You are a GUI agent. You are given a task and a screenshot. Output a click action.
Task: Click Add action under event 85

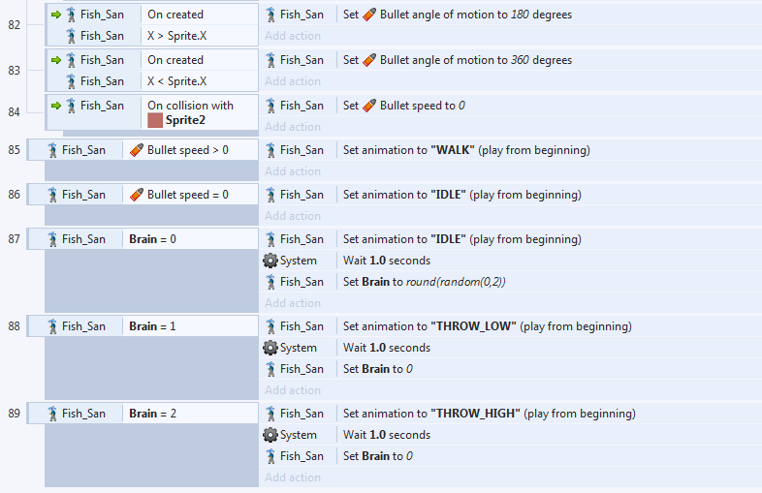(x=293, y=171)
